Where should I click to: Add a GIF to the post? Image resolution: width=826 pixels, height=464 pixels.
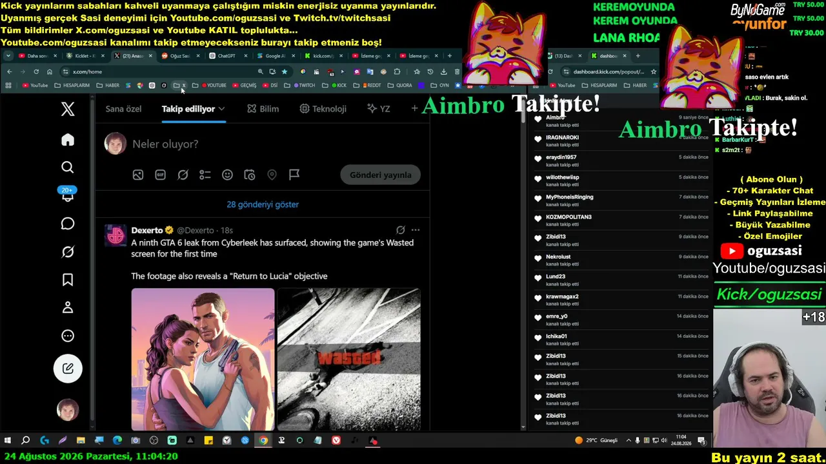point(160,175)
